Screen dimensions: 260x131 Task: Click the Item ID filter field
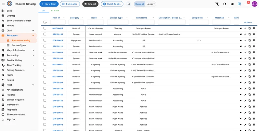click(58, 22)
